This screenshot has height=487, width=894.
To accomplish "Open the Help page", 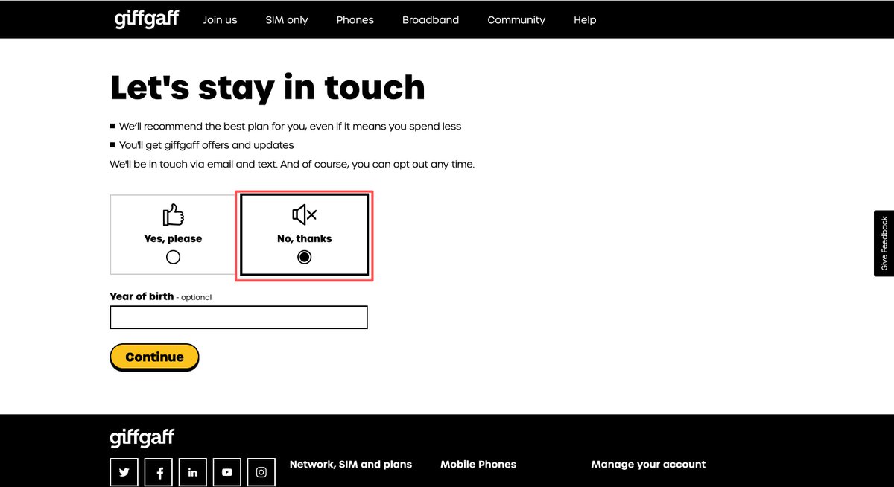I will click(x=585, y=20).
